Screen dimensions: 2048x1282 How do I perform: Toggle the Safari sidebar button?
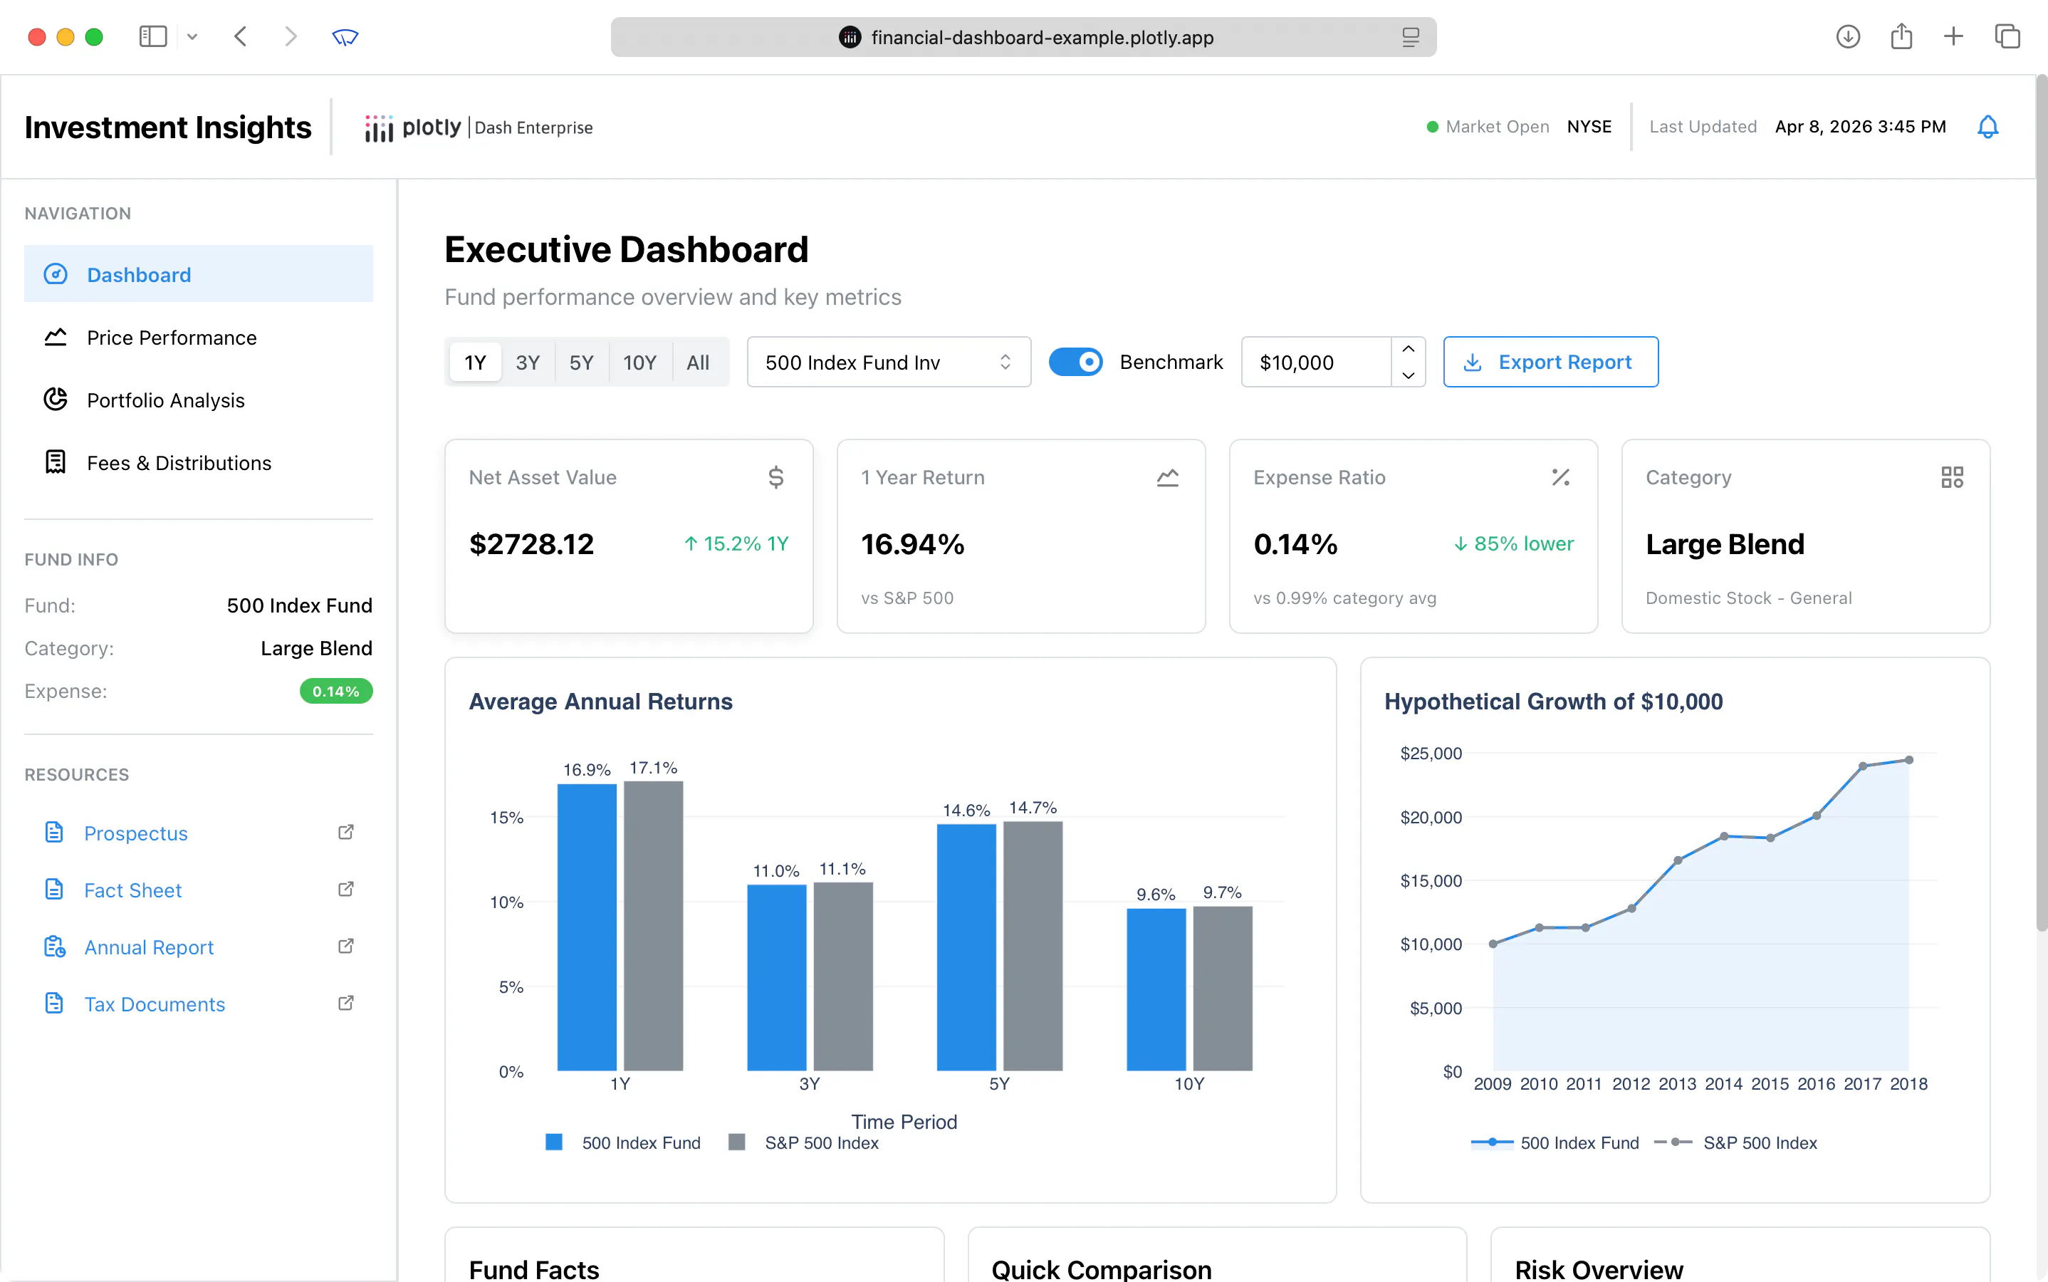pyautogui.click(x=152, y=36)
